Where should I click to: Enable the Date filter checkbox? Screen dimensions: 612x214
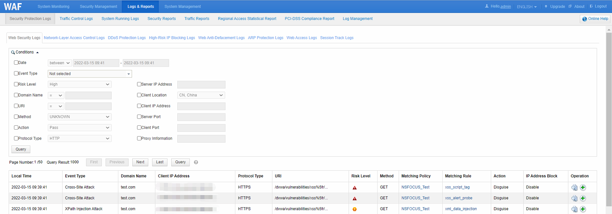click(x=16, y=63)
